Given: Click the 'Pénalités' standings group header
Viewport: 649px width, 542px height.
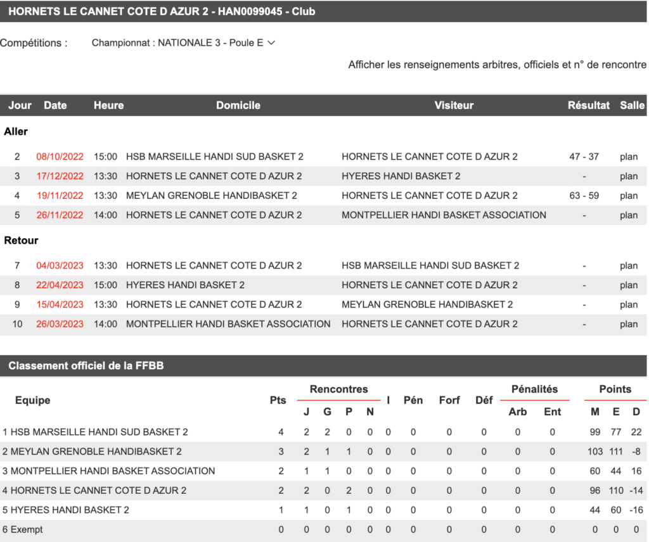Looking at the screenshot, I should click(534, 389).
